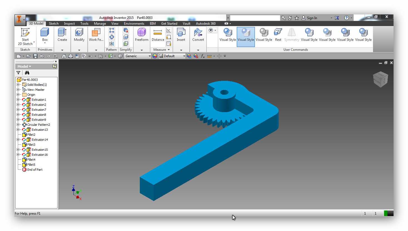Click the Rest user command

point(278,35)
